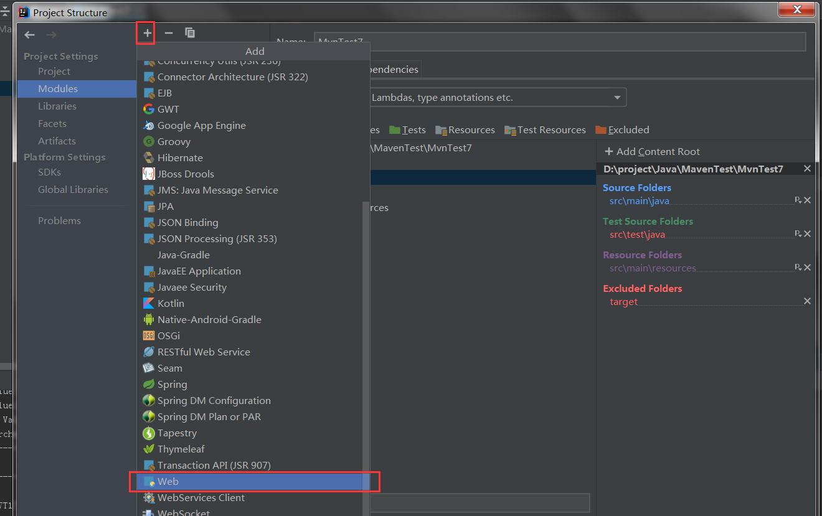Click the WebServices Client gear icon

(149, 498)
